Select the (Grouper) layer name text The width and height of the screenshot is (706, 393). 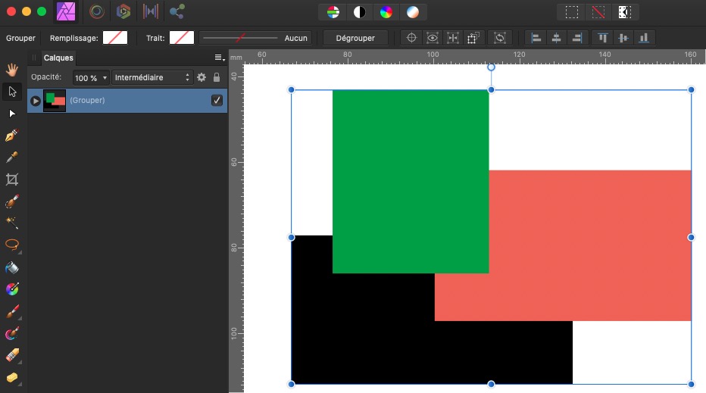click(87, 100)
